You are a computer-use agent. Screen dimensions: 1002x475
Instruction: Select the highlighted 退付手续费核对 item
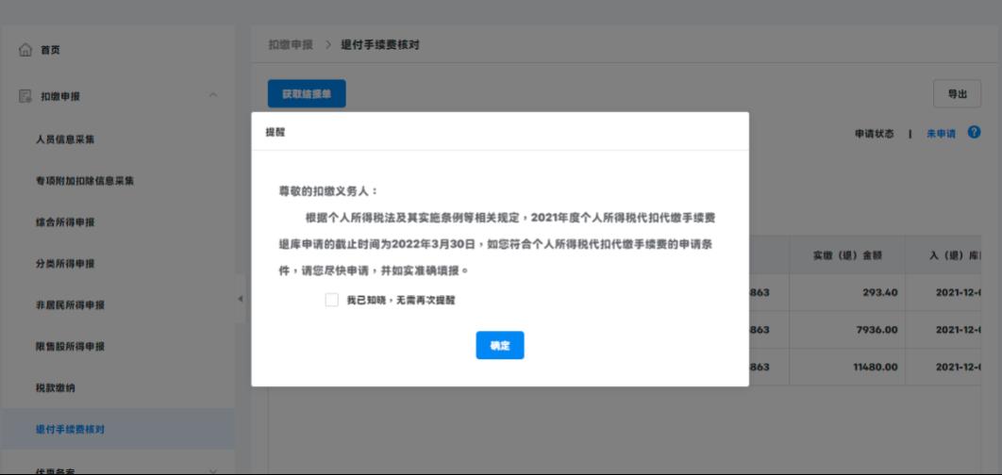[x=70, y=430]
